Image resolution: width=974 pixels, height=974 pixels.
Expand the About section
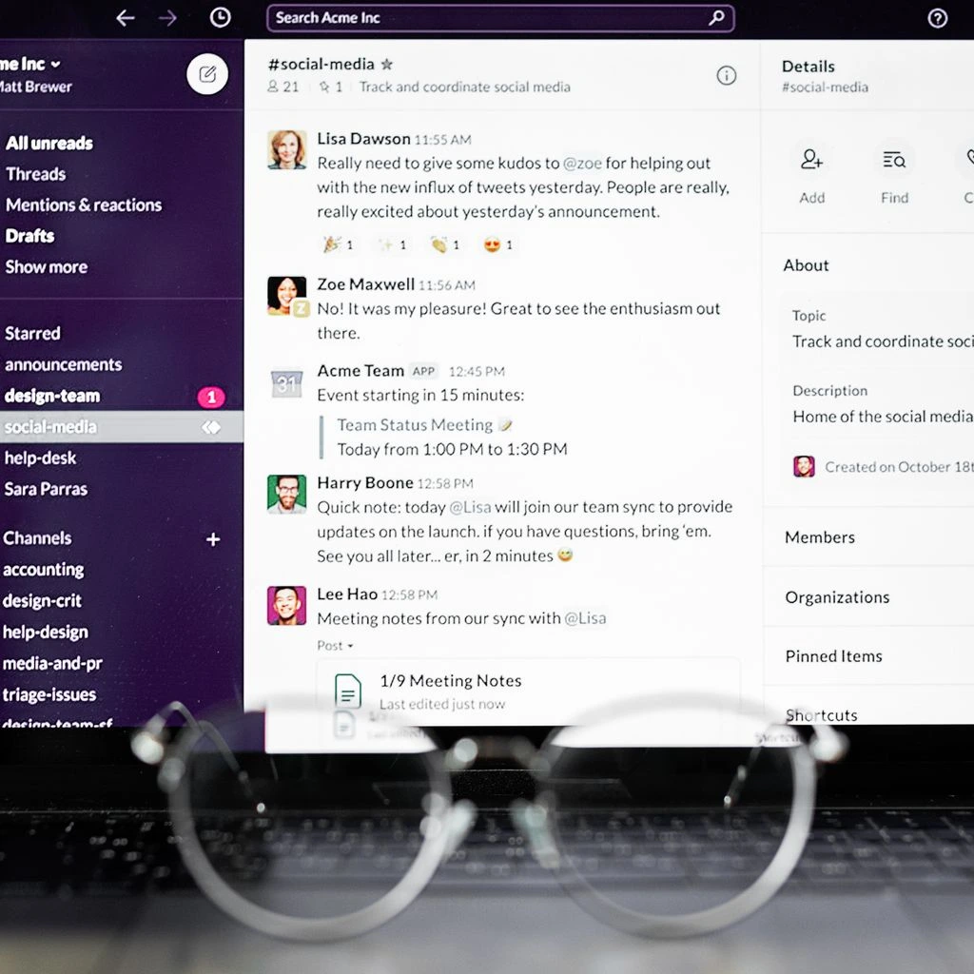click(x=807, y=265)
